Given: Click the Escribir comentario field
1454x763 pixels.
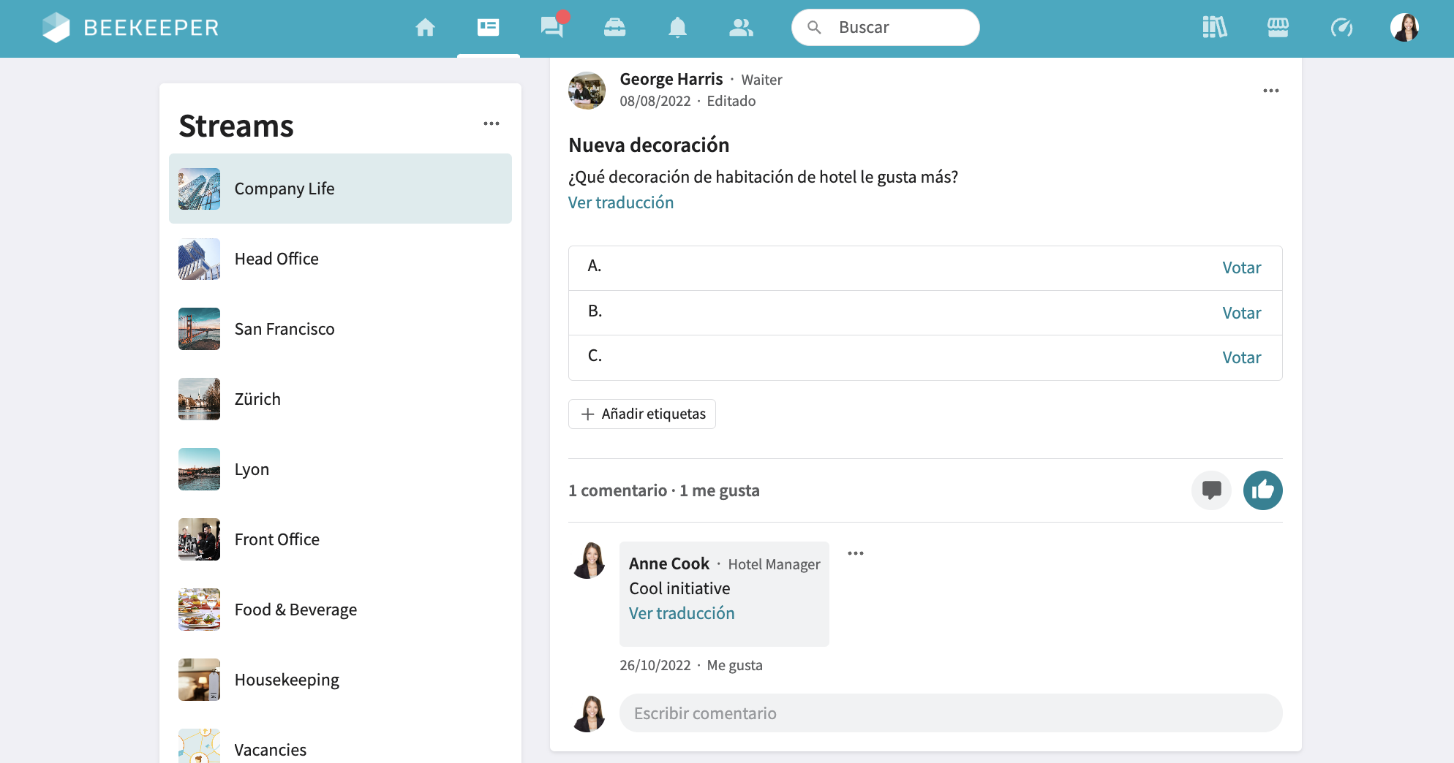Looking at the screenshot, I should [950, 713].
